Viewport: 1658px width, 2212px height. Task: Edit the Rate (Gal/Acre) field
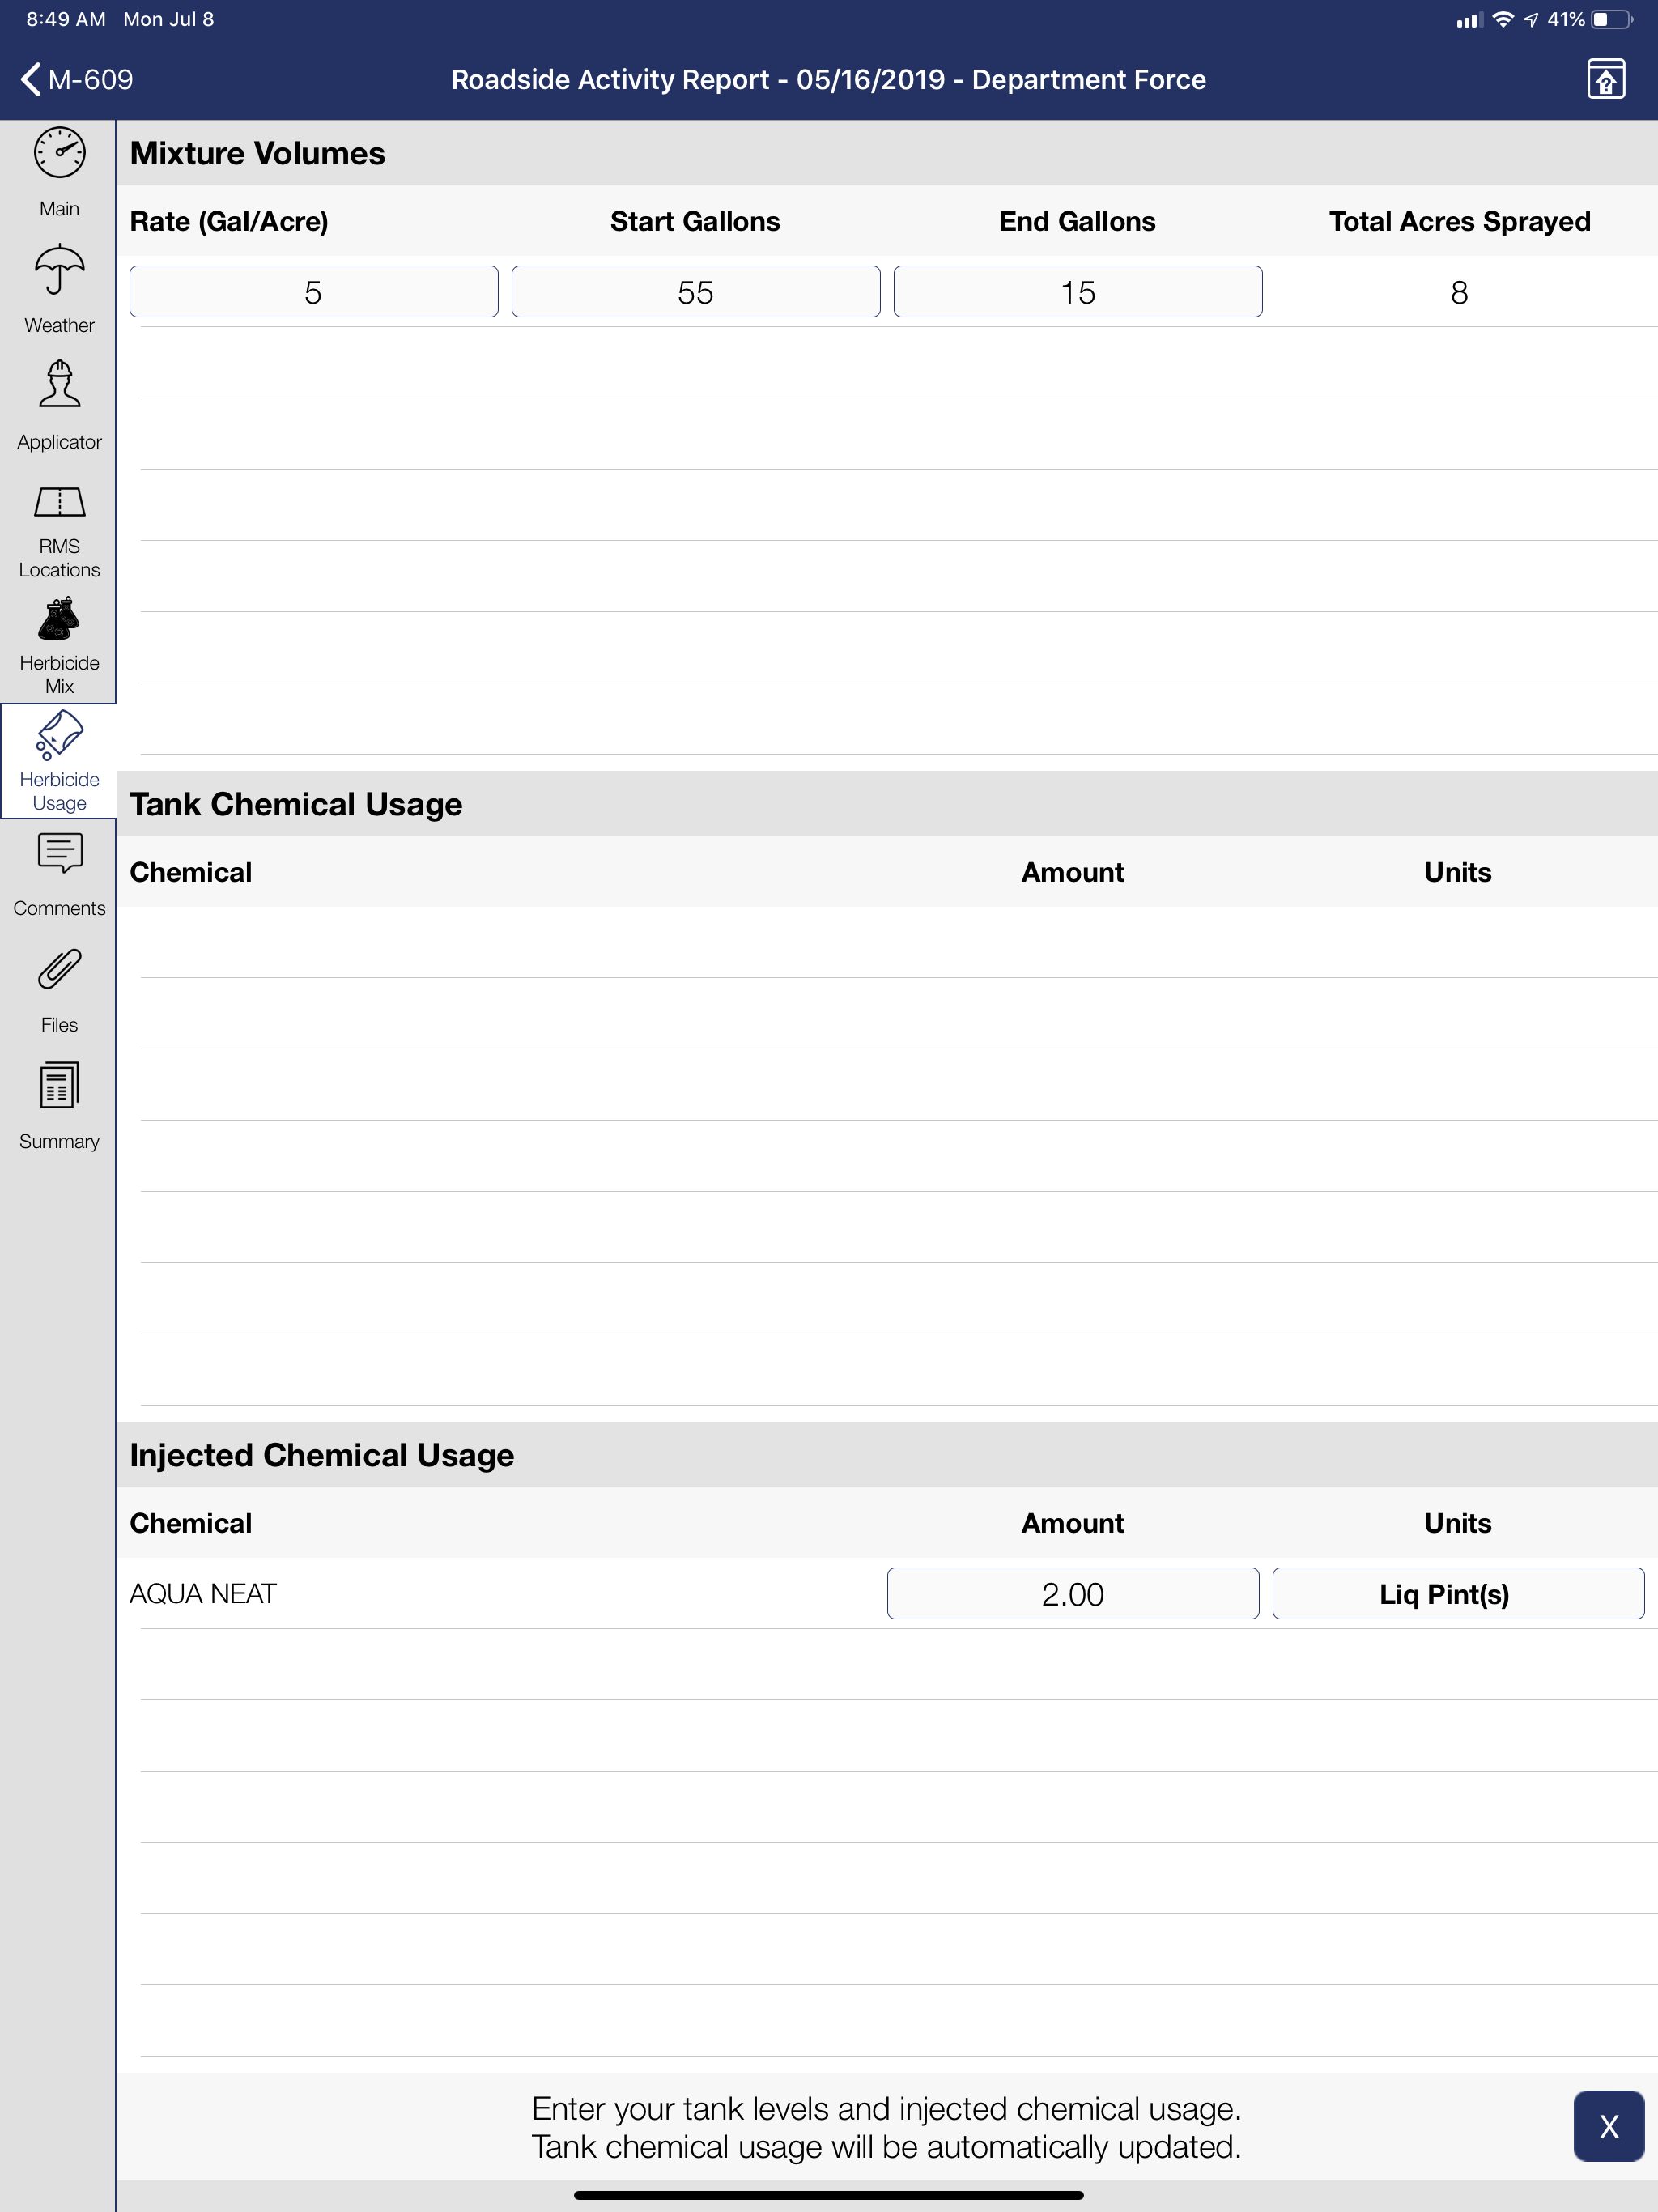(314, 292)
